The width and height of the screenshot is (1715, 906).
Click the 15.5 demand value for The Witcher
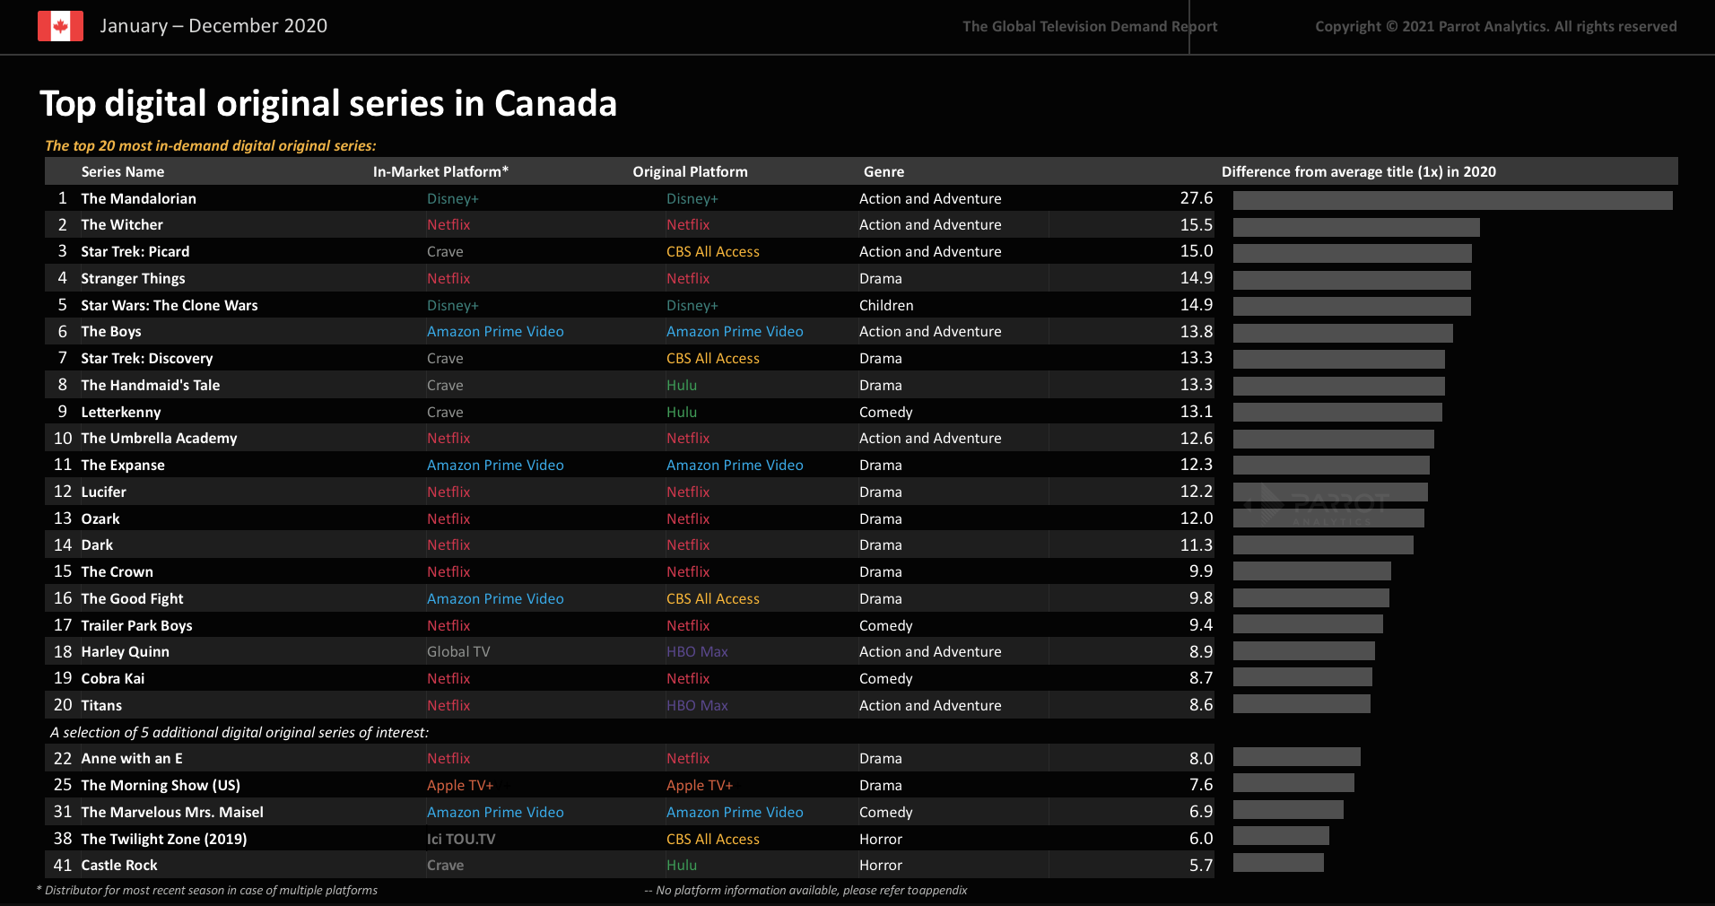click(x=1196, y=224)
